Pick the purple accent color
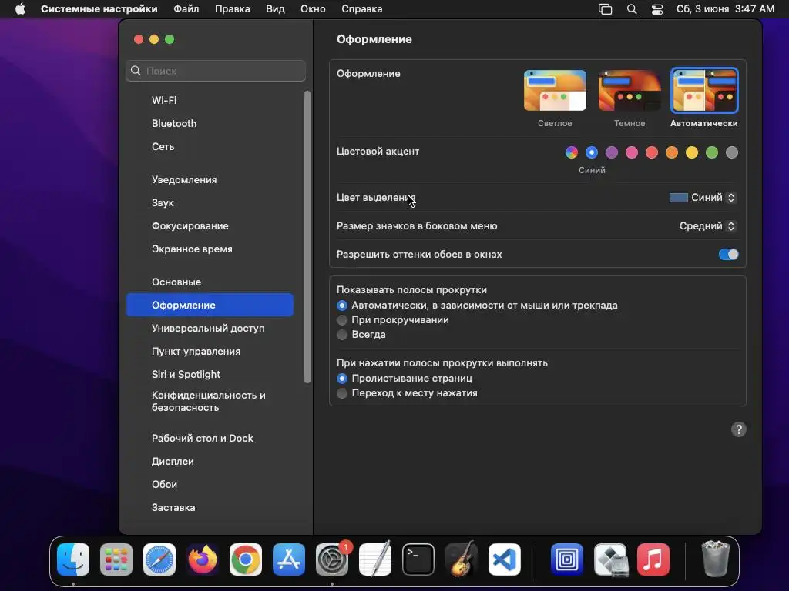The height and width of the screenshot is (591, 789). pyautogui.click(x=611, y=152)
